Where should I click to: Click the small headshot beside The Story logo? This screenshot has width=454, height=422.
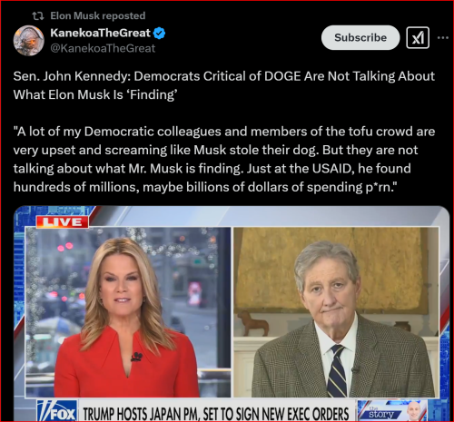click(415, 411)
